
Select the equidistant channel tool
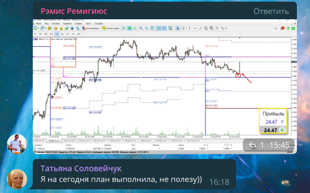pyautogui.click(x=206, y=28)
